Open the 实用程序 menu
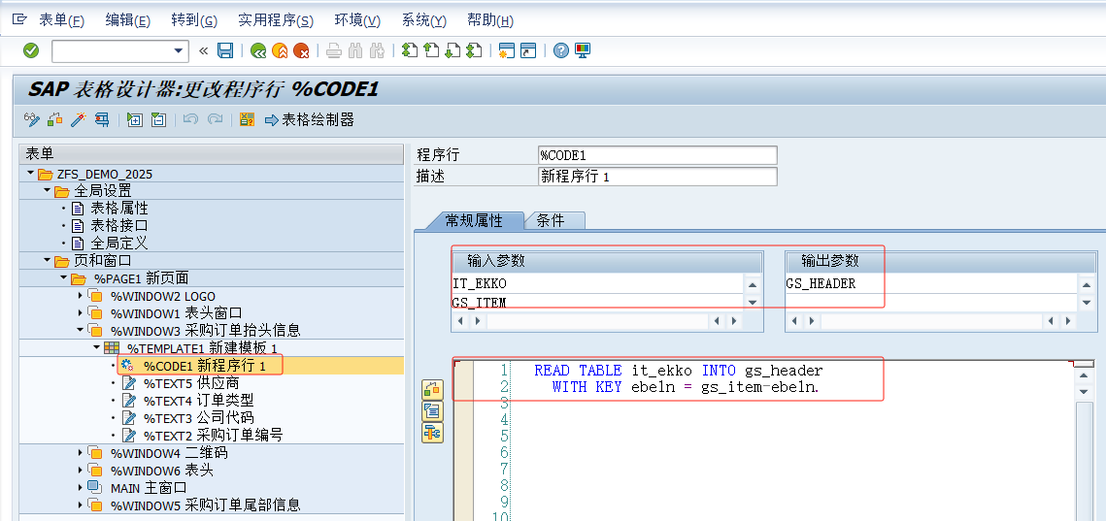The height and width of the screenshot is (521, 1106). [x=276, y=20]
